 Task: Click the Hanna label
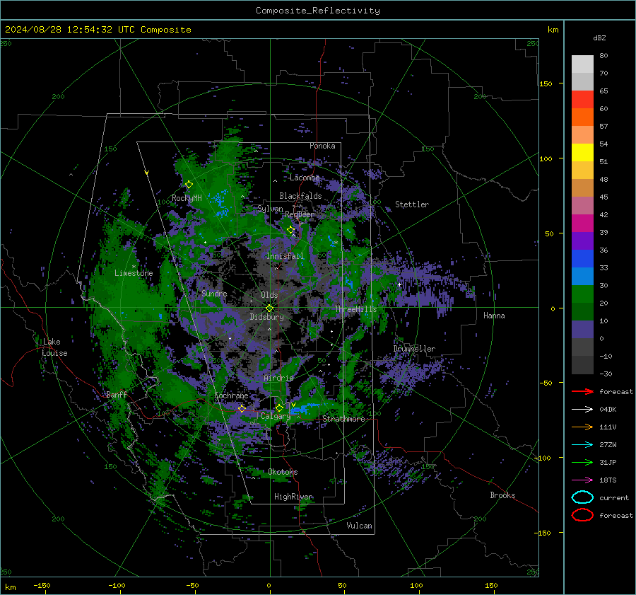(494, 316)
